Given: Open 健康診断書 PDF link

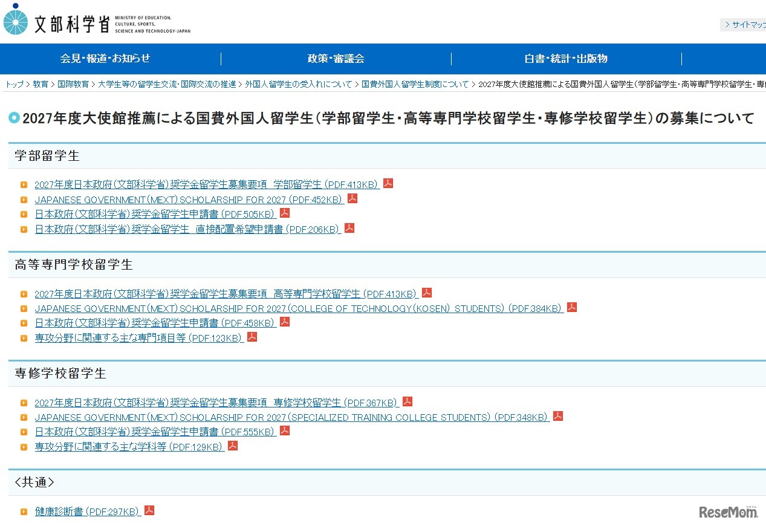Looking at the screenshot, I should click(x=88, y=511).
